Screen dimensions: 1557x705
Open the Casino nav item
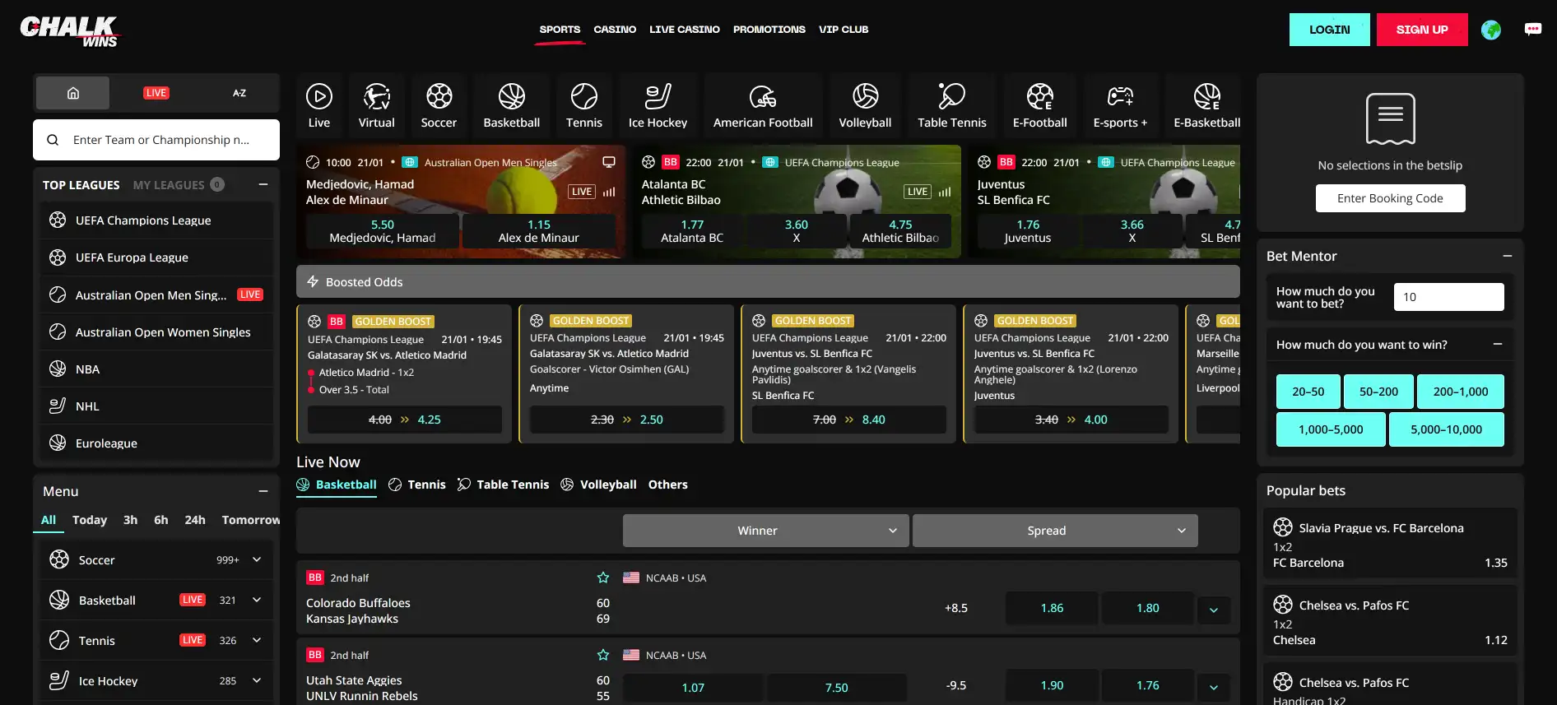[x=615, y=30]
